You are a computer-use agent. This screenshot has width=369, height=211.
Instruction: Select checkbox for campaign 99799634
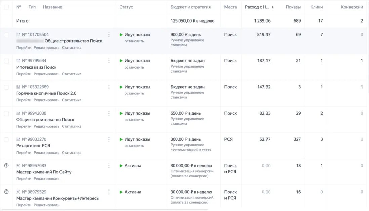click(6, 61)
